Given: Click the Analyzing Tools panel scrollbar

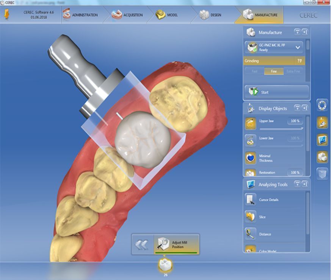Looking at the screenshot, I should 308,213.
